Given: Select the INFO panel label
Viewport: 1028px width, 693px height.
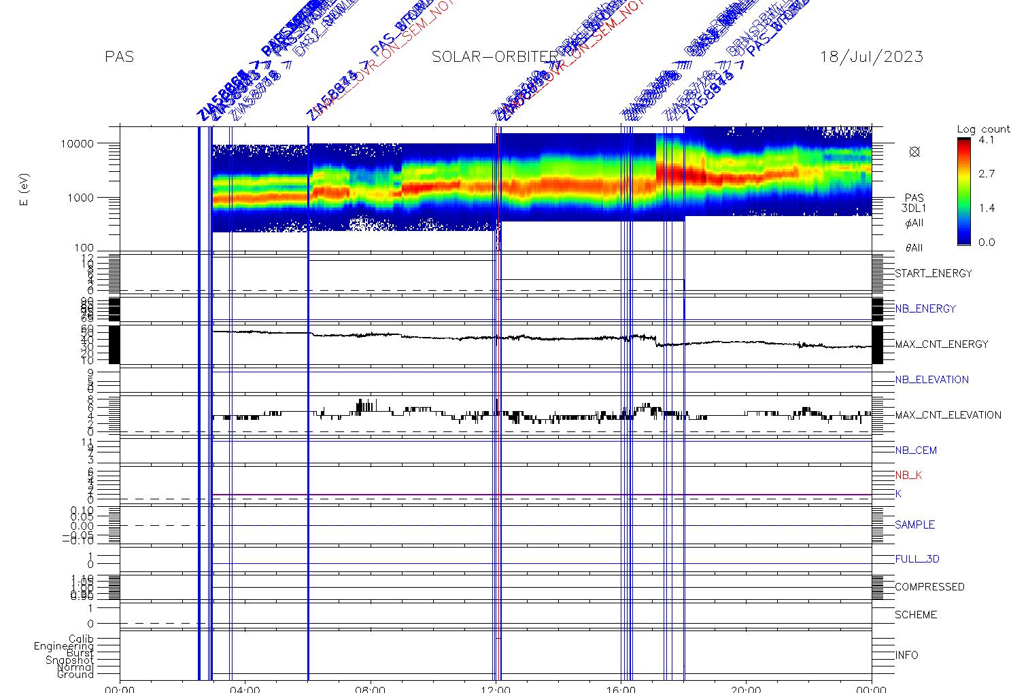Looking at the screenshot, I should click(906, 656).
